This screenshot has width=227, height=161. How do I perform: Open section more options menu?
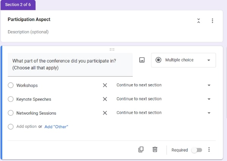(x=212, y=21)
